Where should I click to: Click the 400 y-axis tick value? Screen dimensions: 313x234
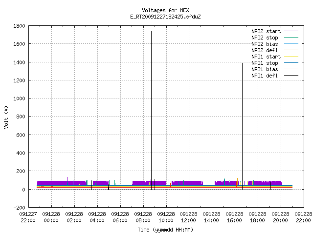tap(21, 153)
